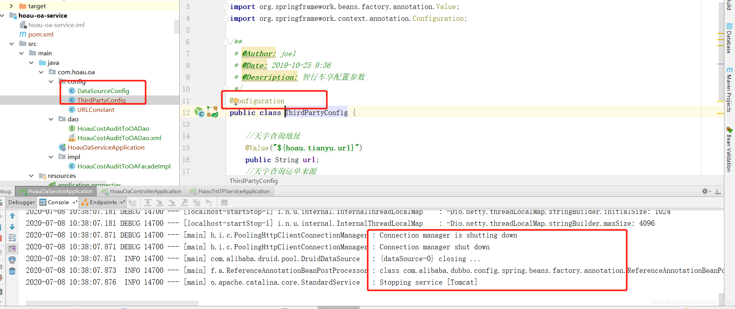Switch to HaouTntTPServiceApplication debug tab
Viewport: 735px width, 309px height.
point(230,191)
